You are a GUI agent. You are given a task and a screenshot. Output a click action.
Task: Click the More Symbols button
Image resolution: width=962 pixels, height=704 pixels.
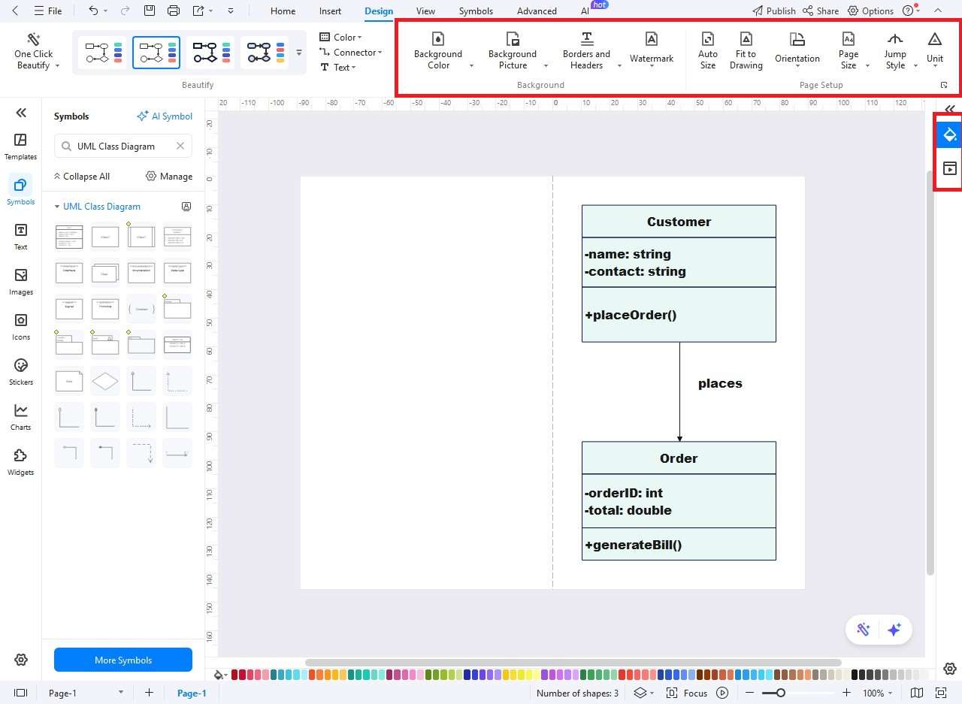pyautogui.click(x=123, y=660)
